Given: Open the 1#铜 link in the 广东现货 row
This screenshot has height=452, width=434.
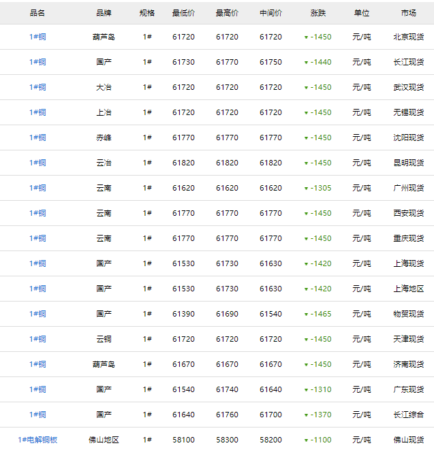Looking at the screenshot, I should [x=37, y=389].
